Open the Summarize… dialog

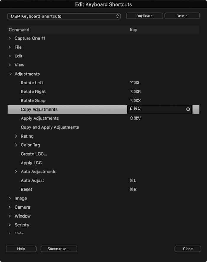tap(59, 249)
